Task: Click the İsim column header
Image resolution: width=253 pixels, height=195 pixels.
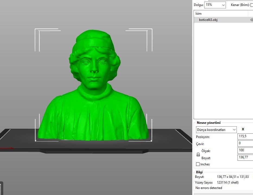Action: click(x=221, y=14)
